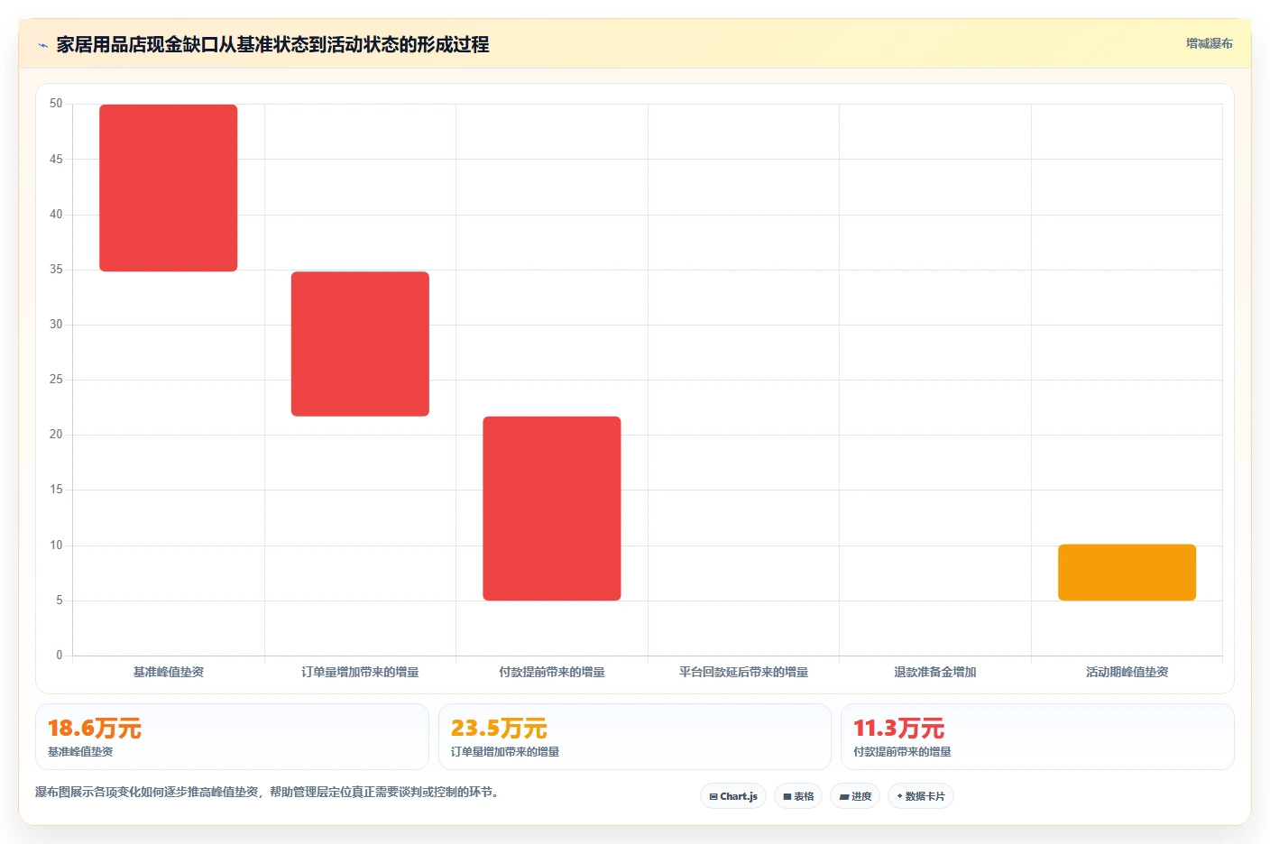Click y-axis value 35
1270x844 pixels.
pyautogui.click(x=56, y=270)
